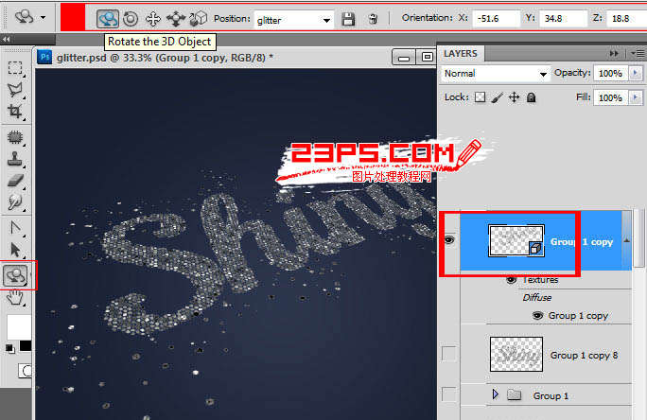
Task: Click the foreground color swatch
Action: click(16, 327)
